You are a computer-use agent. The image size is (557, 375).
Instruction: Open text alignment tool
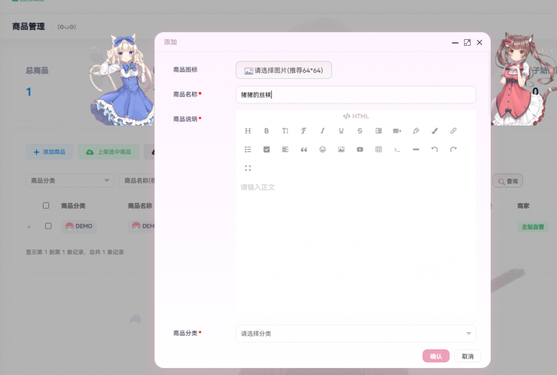(x=285, y=149)
